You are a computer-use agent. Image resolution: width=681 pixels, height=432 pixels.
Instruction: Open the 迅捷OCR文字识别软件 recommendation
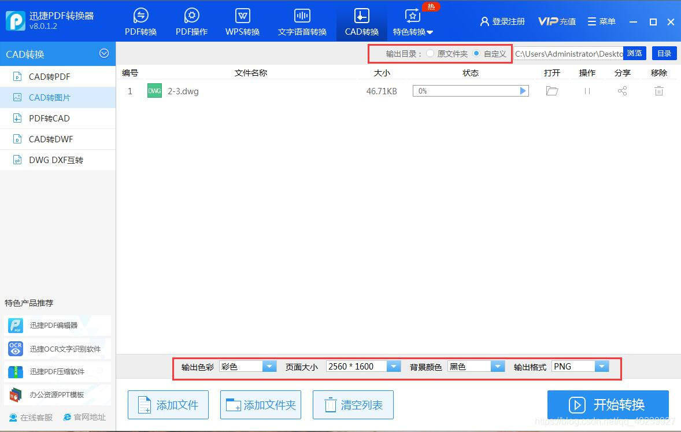coord(57,349)
